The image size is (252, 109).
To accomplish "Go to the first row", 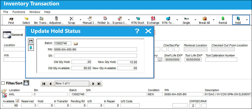I will tap(44, 84).
